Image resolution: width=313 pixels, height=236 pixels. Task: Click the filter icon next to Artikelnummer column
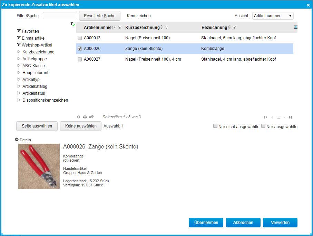click(120, 28)
